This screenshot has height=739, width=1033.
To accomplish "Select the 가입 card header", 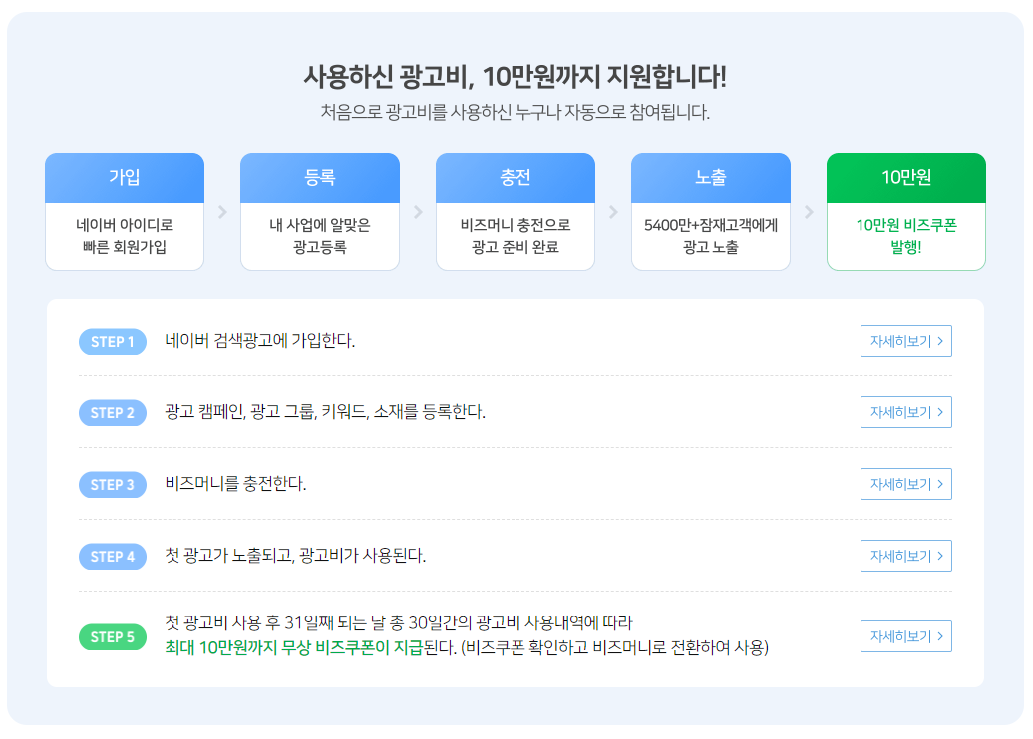I will 125,177.
